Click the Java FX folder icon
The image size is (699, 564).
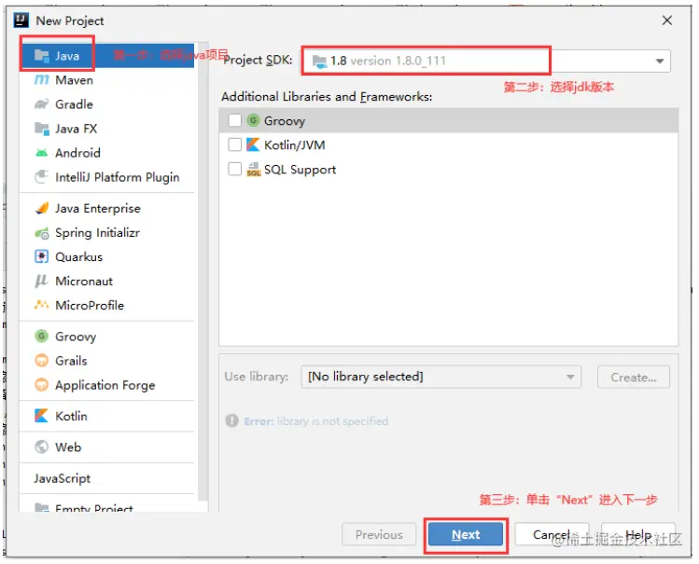pos(41,129)
